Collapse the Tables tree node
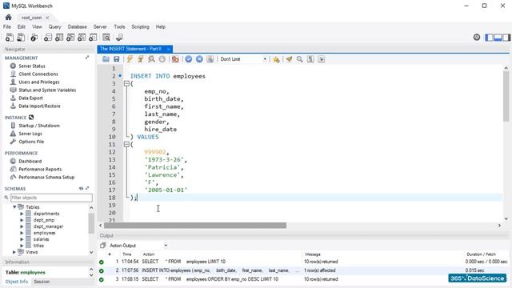 pyautogui.click(x=14, y=207)
